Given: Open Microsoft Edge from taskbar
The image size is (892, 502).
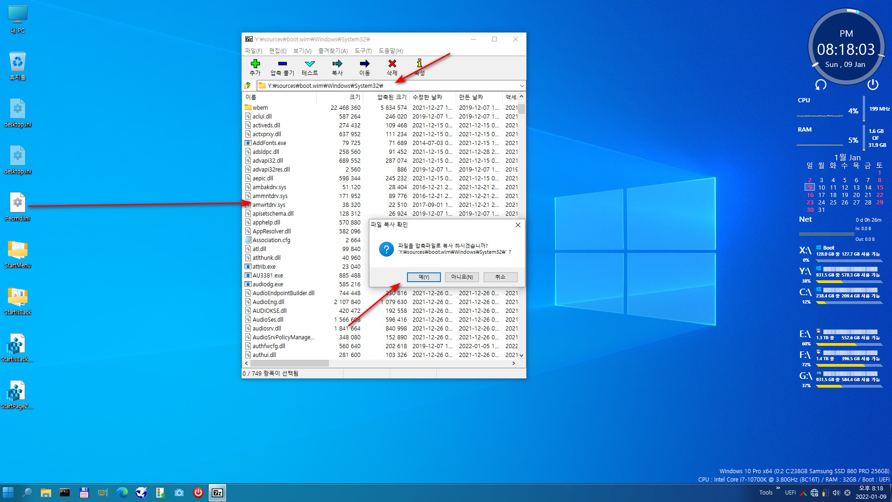Looking at the screenshot, I should 122,493.
